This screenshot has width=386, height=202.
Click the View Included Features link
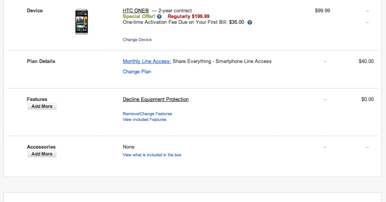click(x=144, y=120)
